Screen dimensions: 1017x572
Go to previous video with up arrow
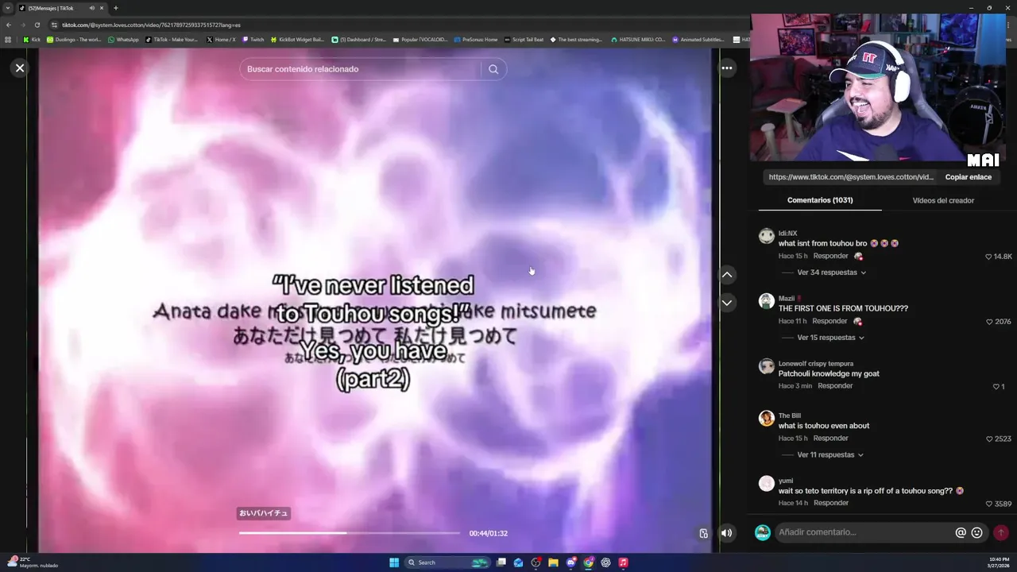point(727,275)
